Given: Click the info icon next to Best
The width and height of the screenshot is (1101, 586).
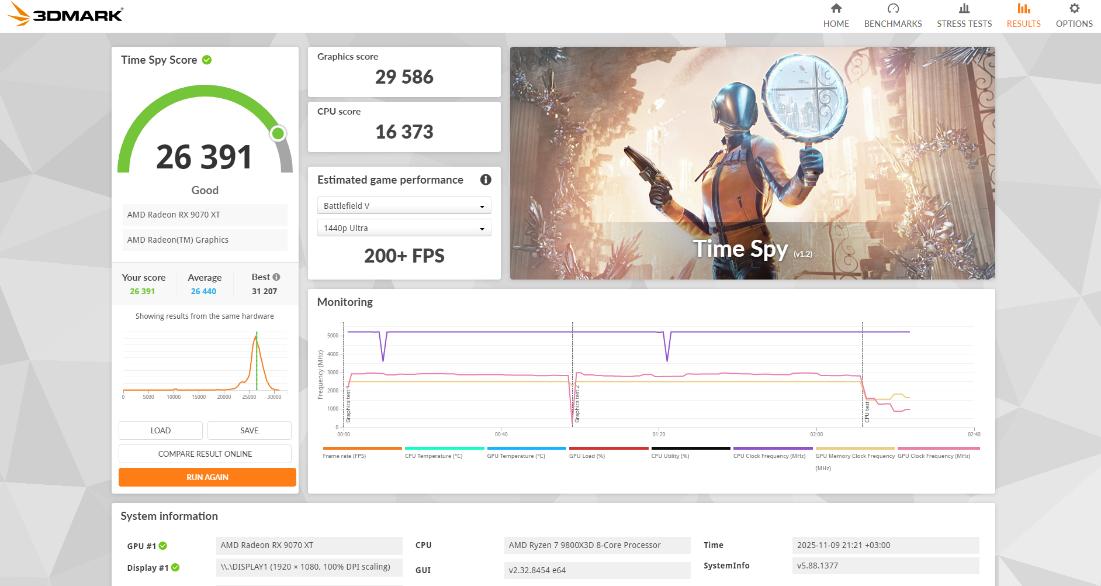Looking at the screenshot, I should coord(276,277).
